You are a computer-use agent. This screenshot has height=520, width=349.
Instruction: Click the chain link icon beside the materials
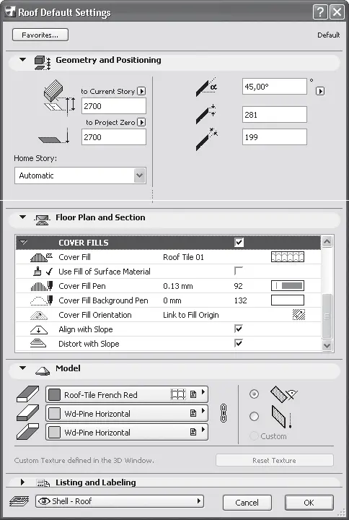point(224,413)
